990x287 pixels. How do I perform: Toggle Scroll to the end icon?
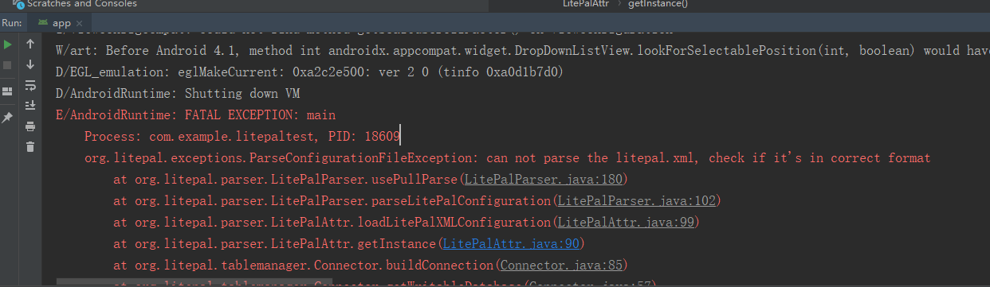30,105
